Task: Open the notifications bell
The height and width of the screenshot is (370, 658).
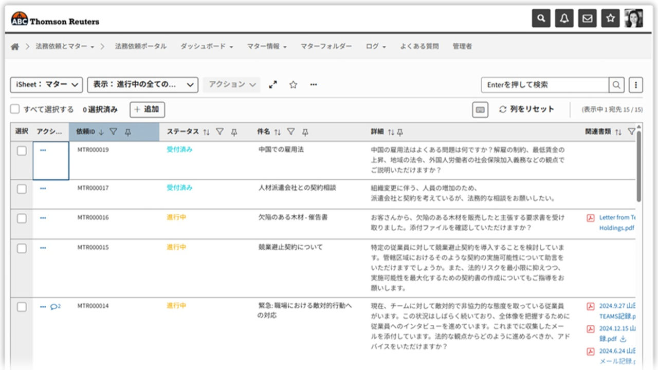Action: tap(563, 18)
